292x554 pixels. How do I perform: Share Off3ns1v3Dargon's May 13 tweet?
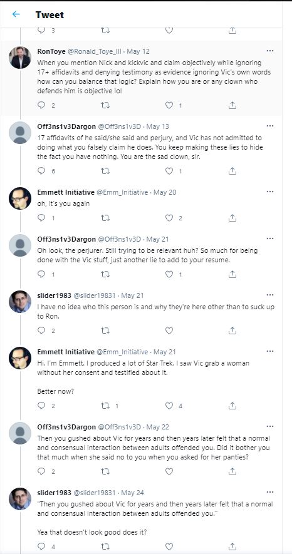(x=232, y=172)
